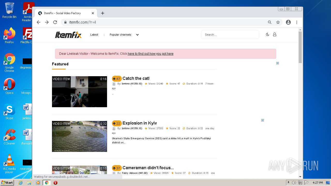This screenshot has height=186, width=331.
Task: Open media player taskbar icon
Action: [x=38, y=183]
